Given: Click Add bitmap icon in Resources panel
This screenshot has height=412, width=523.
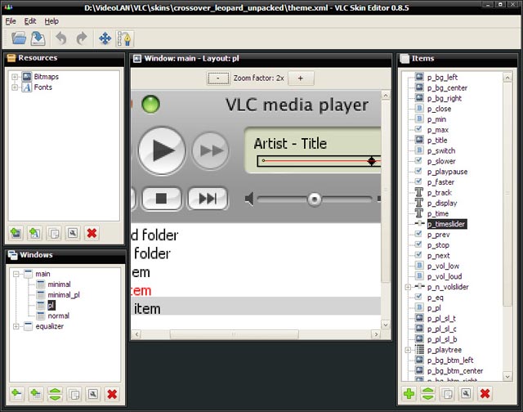Looking at the screenshot, I should [16, 233].
